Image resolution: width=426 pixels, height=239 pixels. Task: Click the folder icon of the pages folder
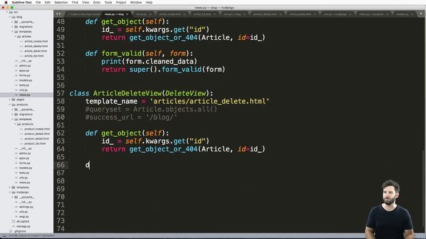13,100
